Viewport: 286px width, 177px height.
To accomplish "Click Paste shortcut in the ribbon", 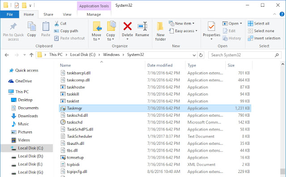I will pos(70,38).
